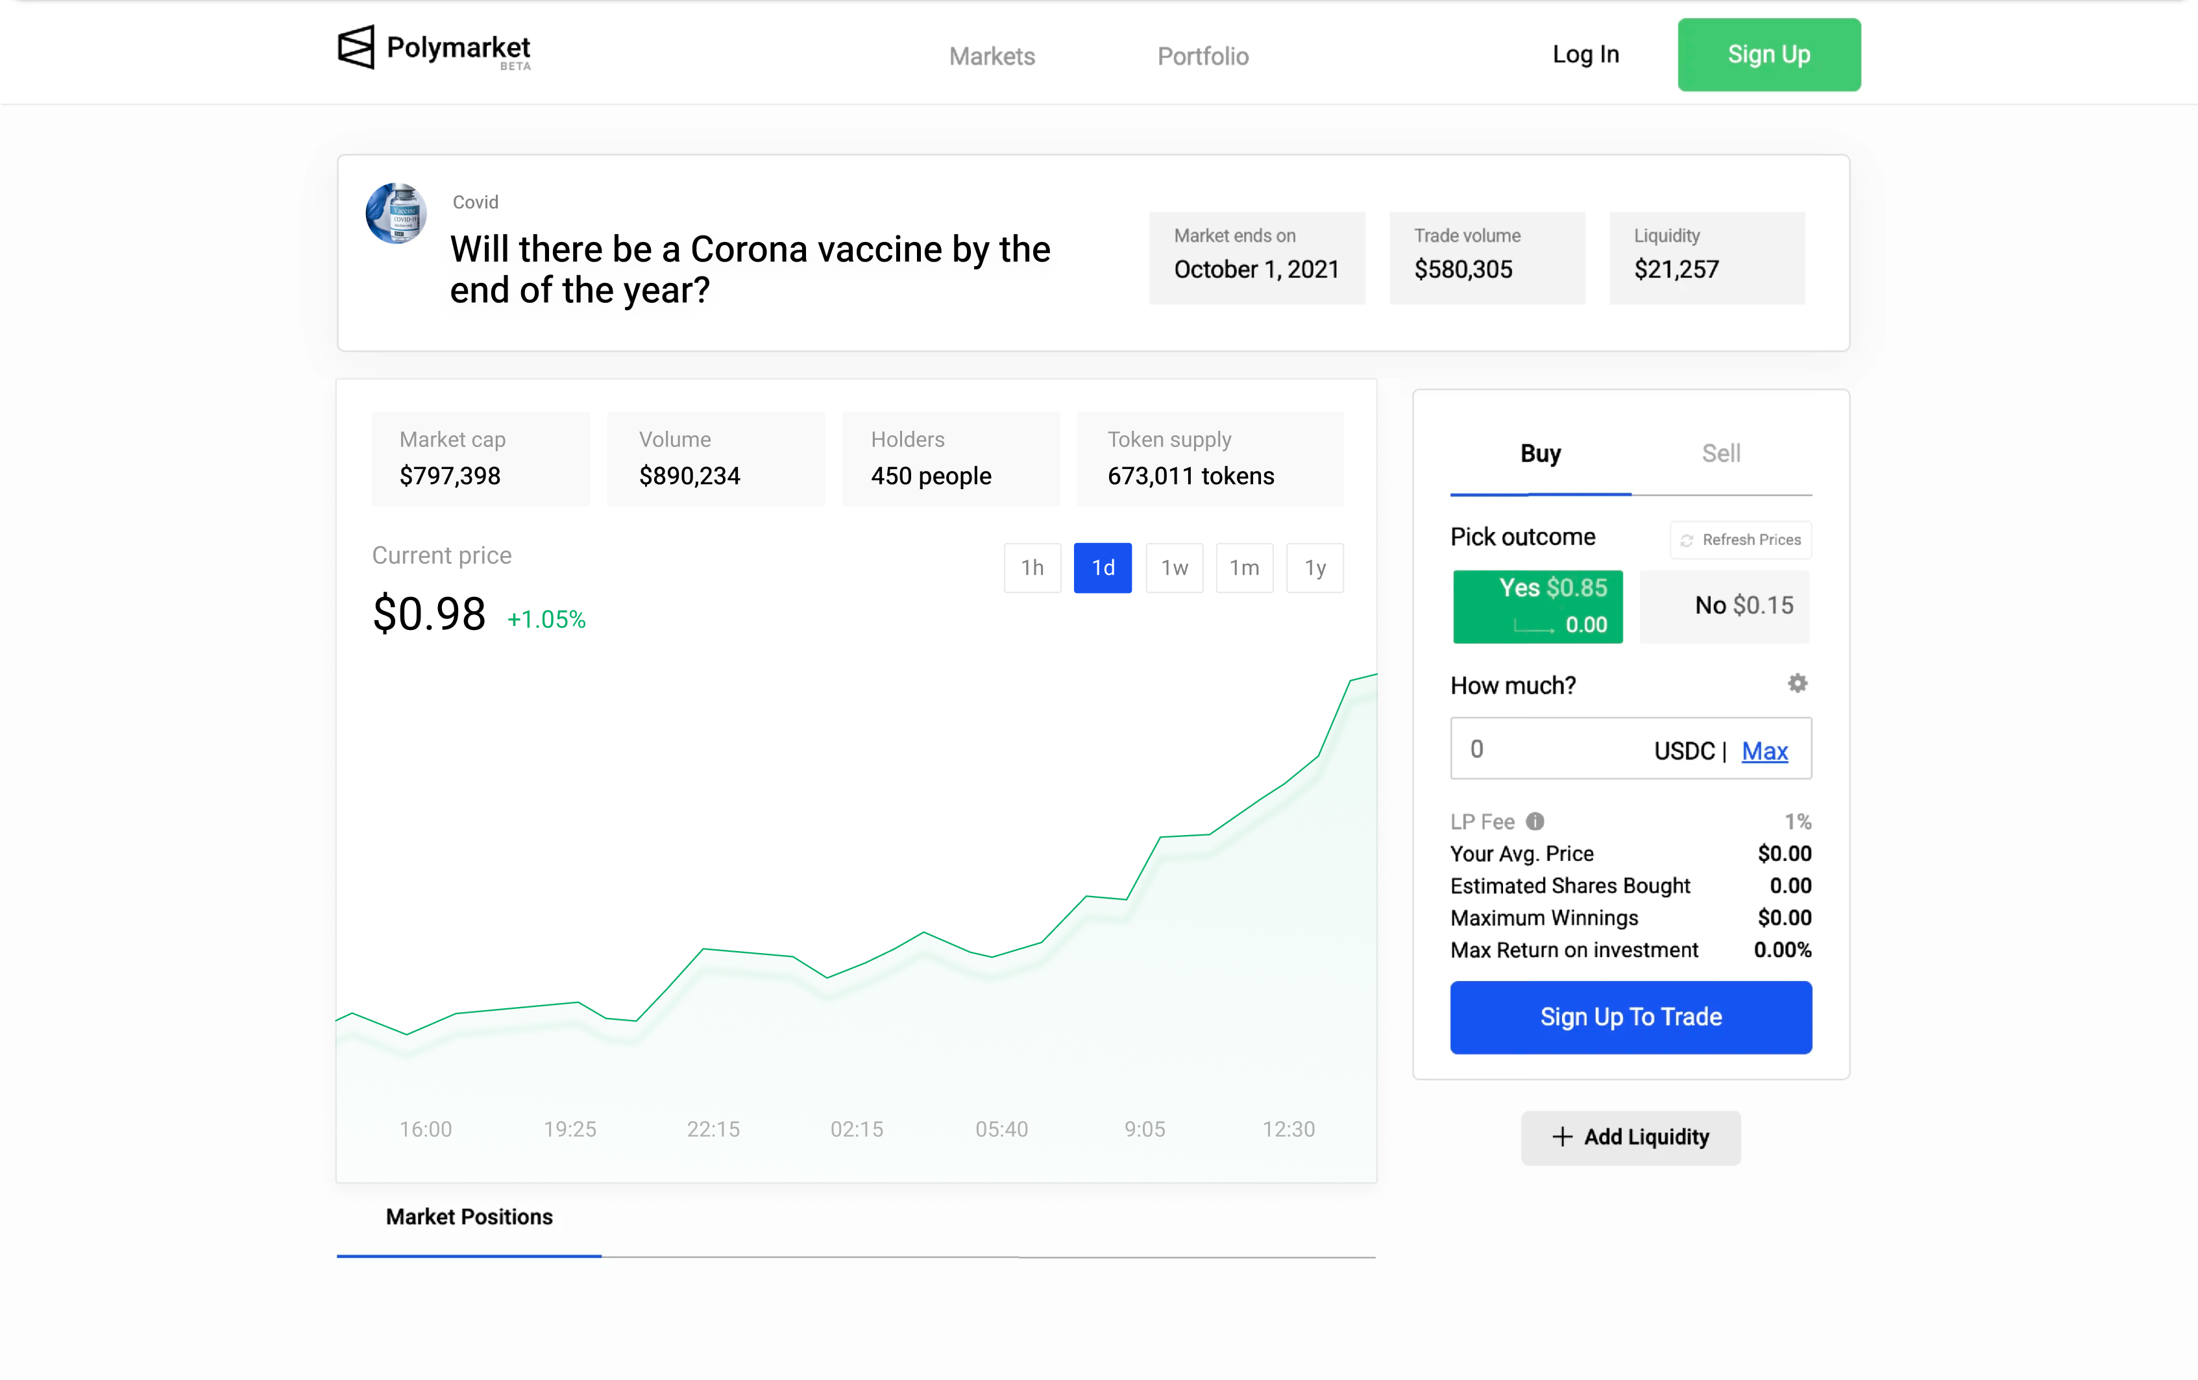This screenshot has width=2198, height=1380.
Task: Click the trade settings gear icon
Action: tap(1796, 684)
